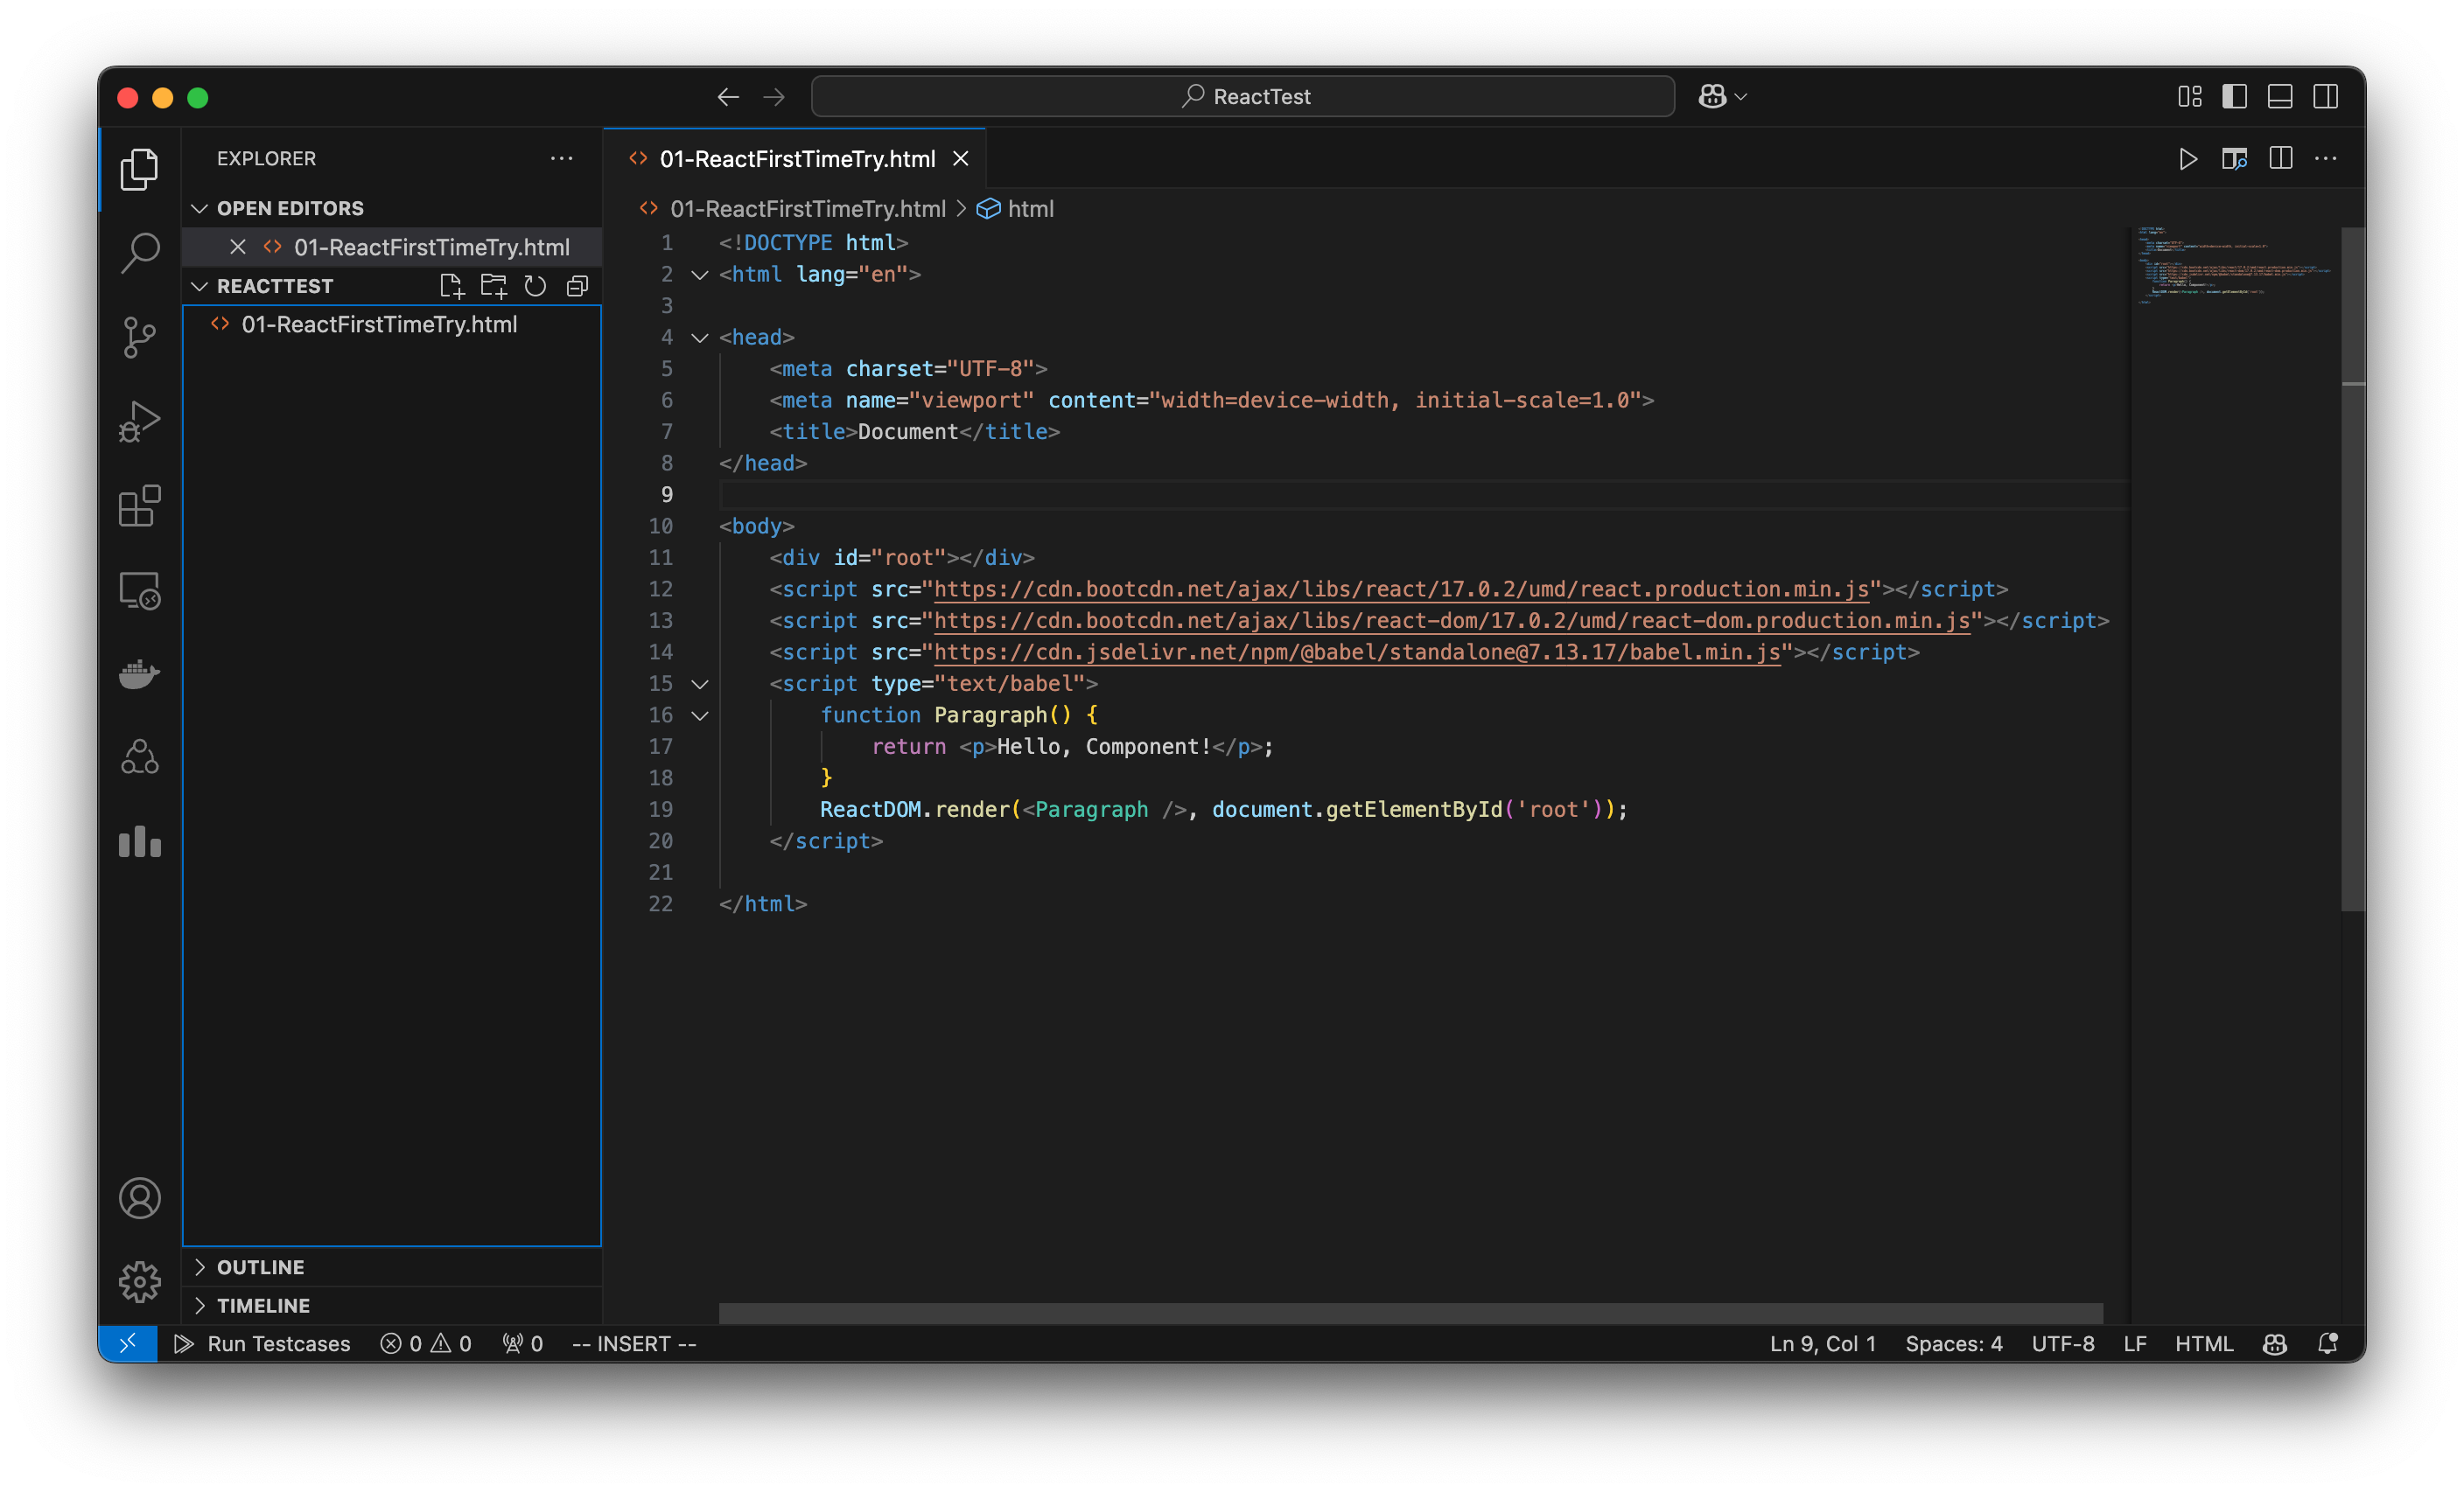Collapse all folders in the explorer
The width and height of the screenshot is (2464, 1492).
click(577, 286)
